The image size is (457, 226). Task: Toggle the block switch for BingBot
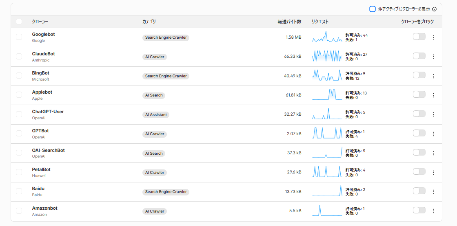pos(419,75)
